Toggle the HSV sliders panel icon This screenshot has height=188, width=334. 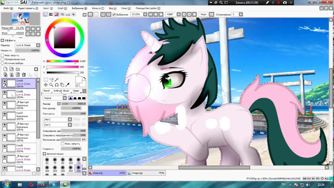[57, 14]
